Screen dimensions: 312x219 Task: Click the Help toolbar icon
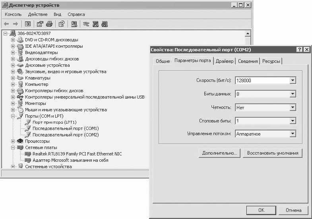point(62,24)
